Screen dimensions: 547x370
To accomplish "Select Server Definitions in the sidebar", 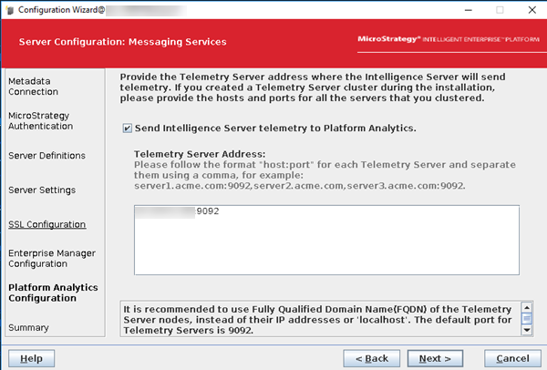I will point(46,156).
